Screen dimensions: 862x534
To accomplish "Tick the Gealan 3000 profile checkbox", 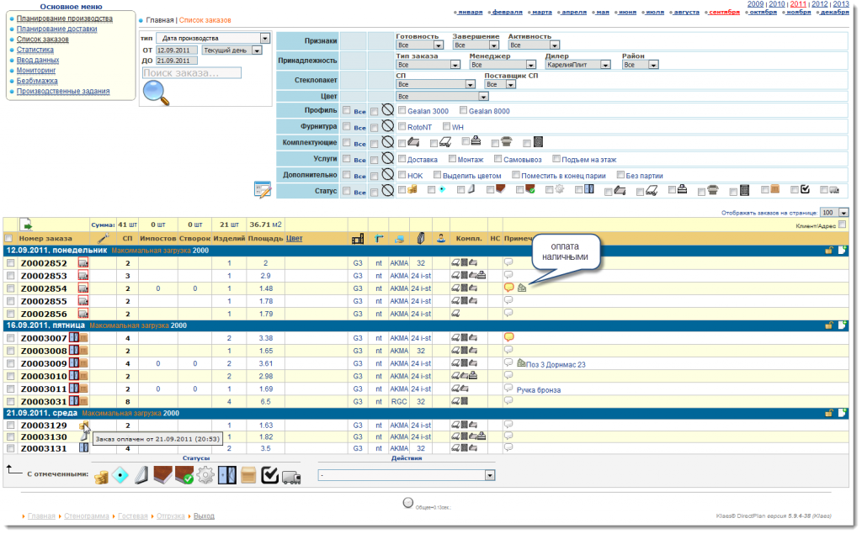I will (x=402, y=110).
